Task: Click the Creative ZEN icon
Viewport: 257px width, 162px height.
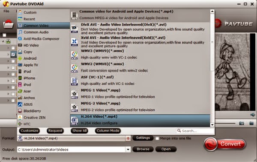Action: pos(20,118)
